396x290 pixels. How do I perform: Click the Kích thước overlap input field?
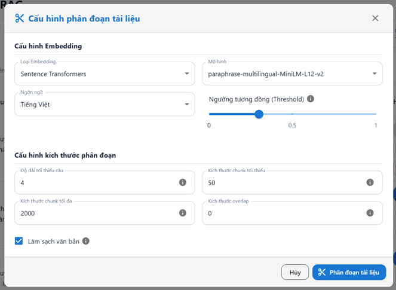click(x=284, y=213)
